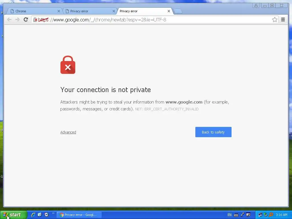Minimize the Chrome window
The width and height of the screenshot is (292, 219).
coord(265,6)
